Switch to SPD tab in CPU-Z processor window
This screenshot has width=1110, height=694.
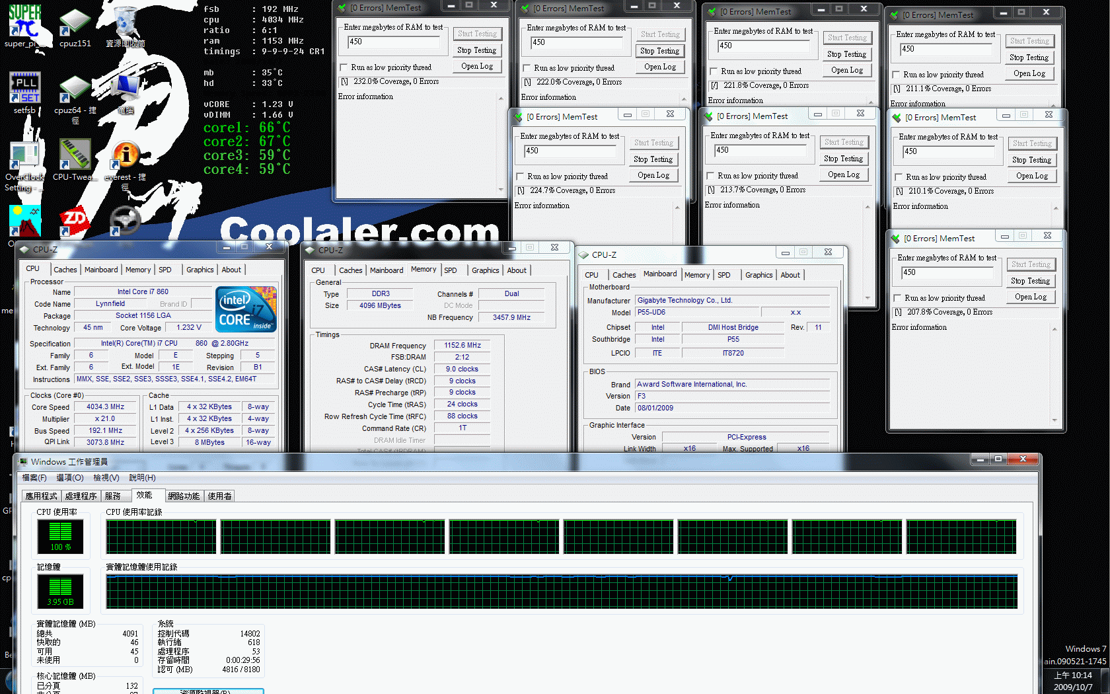point(165,270)
